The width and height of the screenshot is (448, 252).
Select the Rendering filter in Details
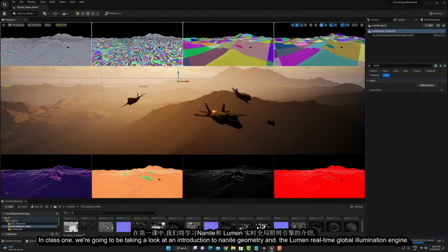(x=431, y=71)
